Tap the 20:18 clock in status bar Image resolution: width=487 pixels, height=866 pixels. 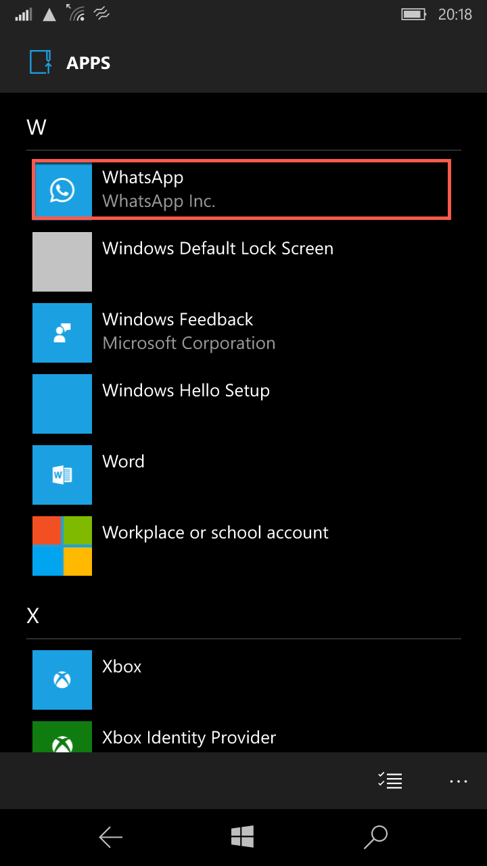pyautogui.click(x=455, y=14)
